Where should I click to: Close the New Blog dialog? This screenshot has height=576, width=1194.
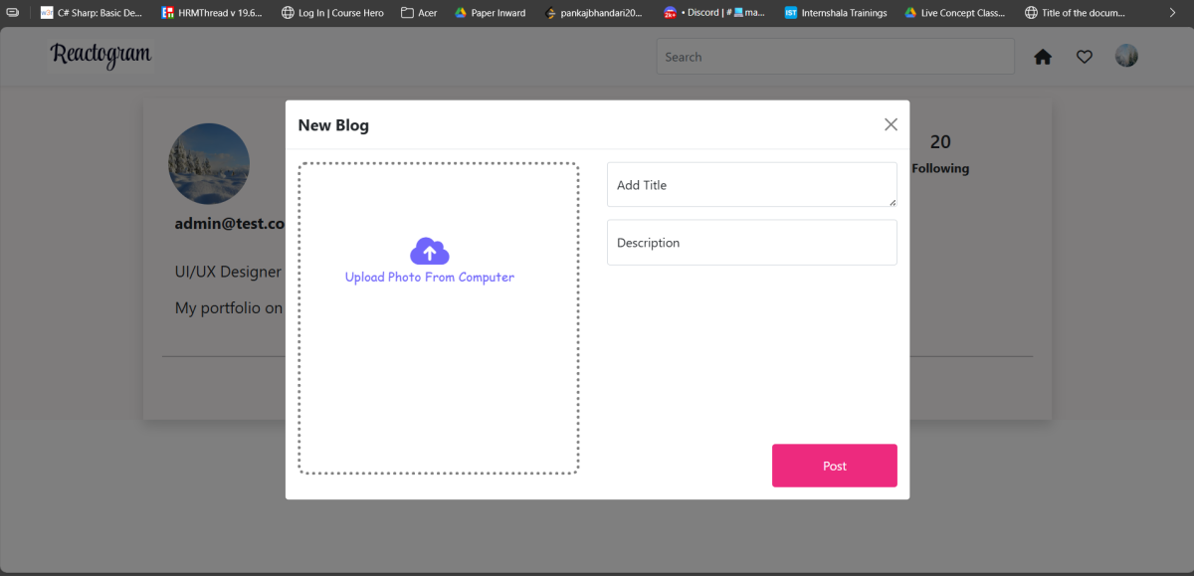891,124
